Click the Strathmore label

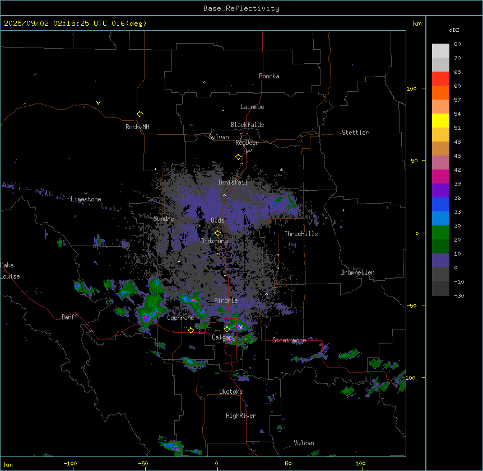(x=289, y=340)
